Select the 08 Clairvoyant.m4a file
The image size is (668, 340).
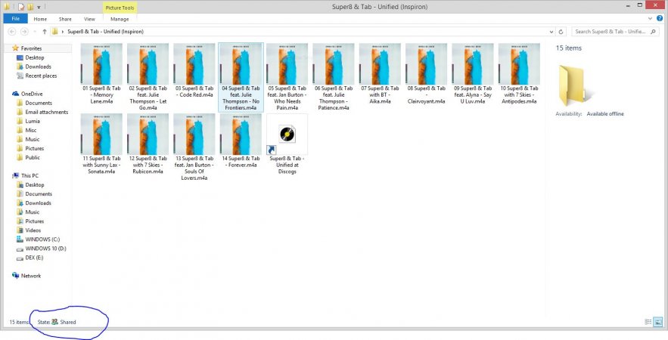pos(427,73)
